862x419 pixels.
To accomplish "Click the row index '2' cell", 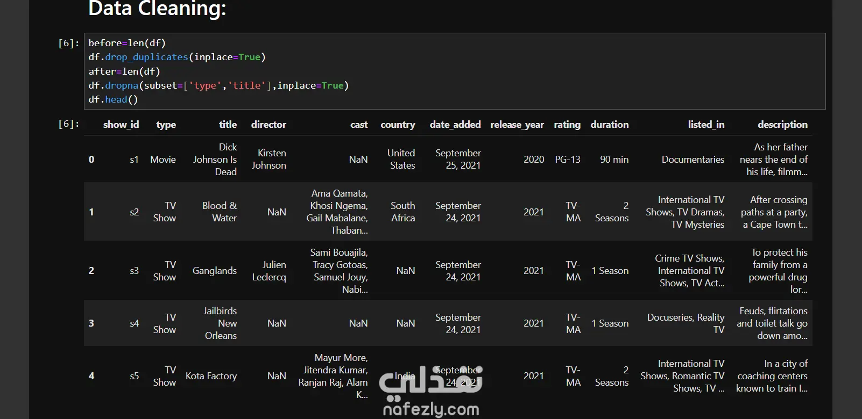I will (91, 271).
